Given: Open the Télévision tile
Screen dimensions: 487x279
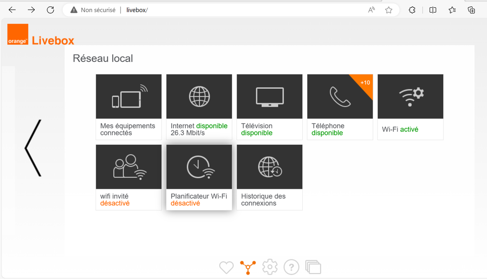Looking at the screenshot, I should coord(270,107).
